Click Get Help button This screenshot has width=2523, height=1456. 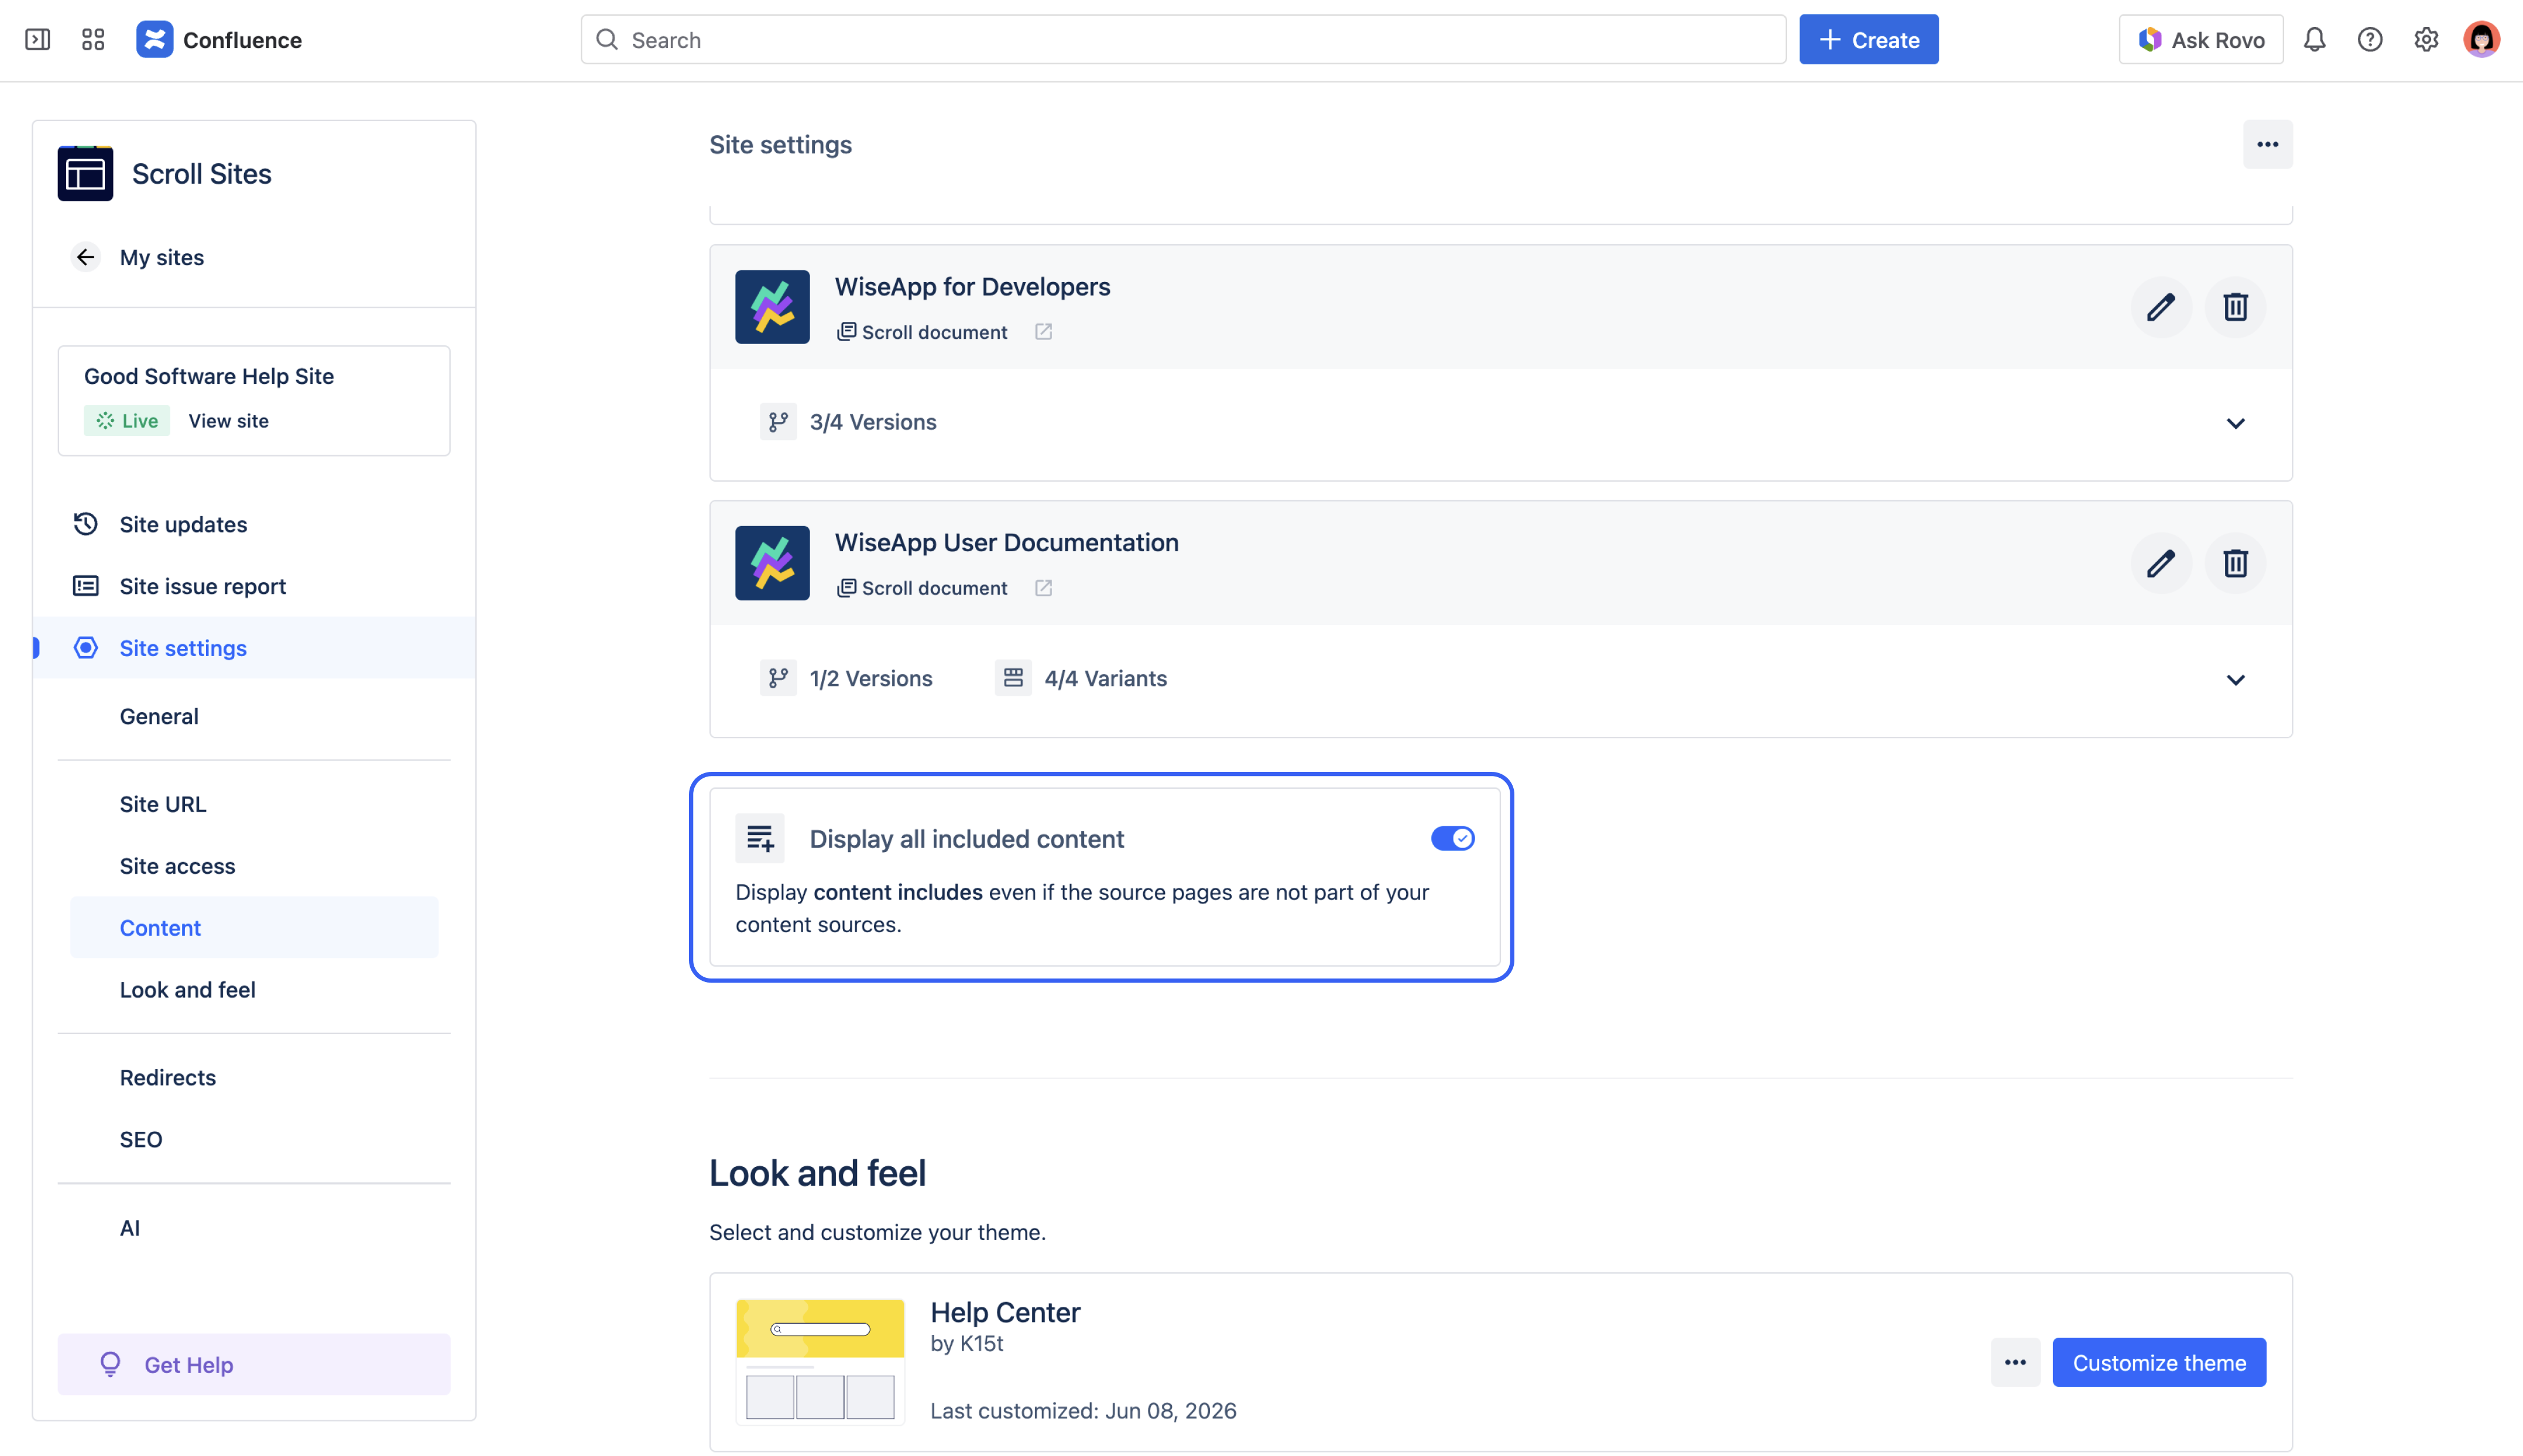tap(254, 1364)
